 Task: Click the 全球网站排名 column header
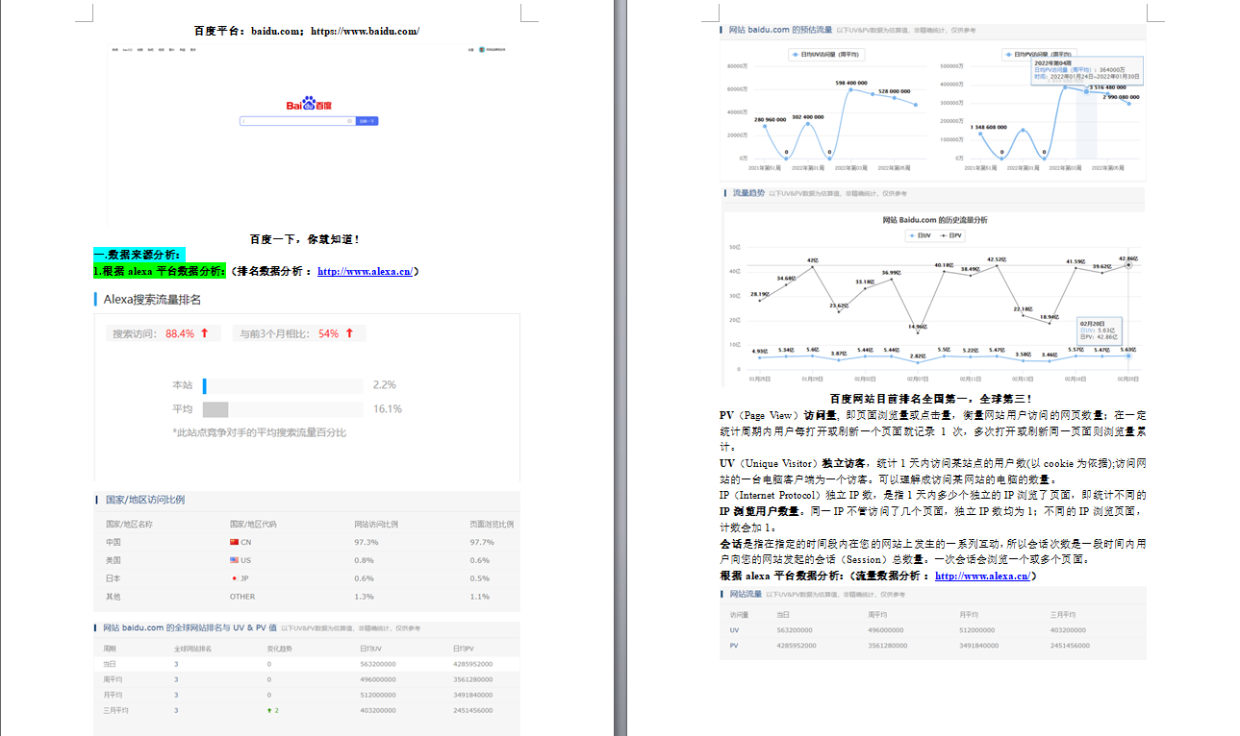pos(192,649)
